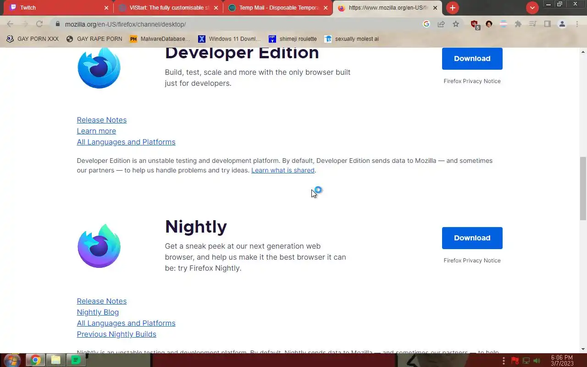Open Firefox Privacy Notice under Developer Edition

coord(472,81)
